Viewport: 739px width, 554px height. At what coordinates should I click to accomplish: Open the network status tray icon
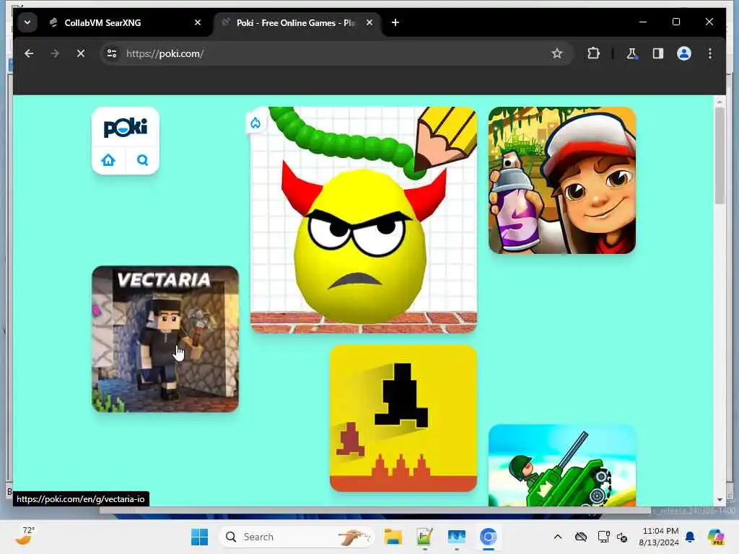click(603, 537)
